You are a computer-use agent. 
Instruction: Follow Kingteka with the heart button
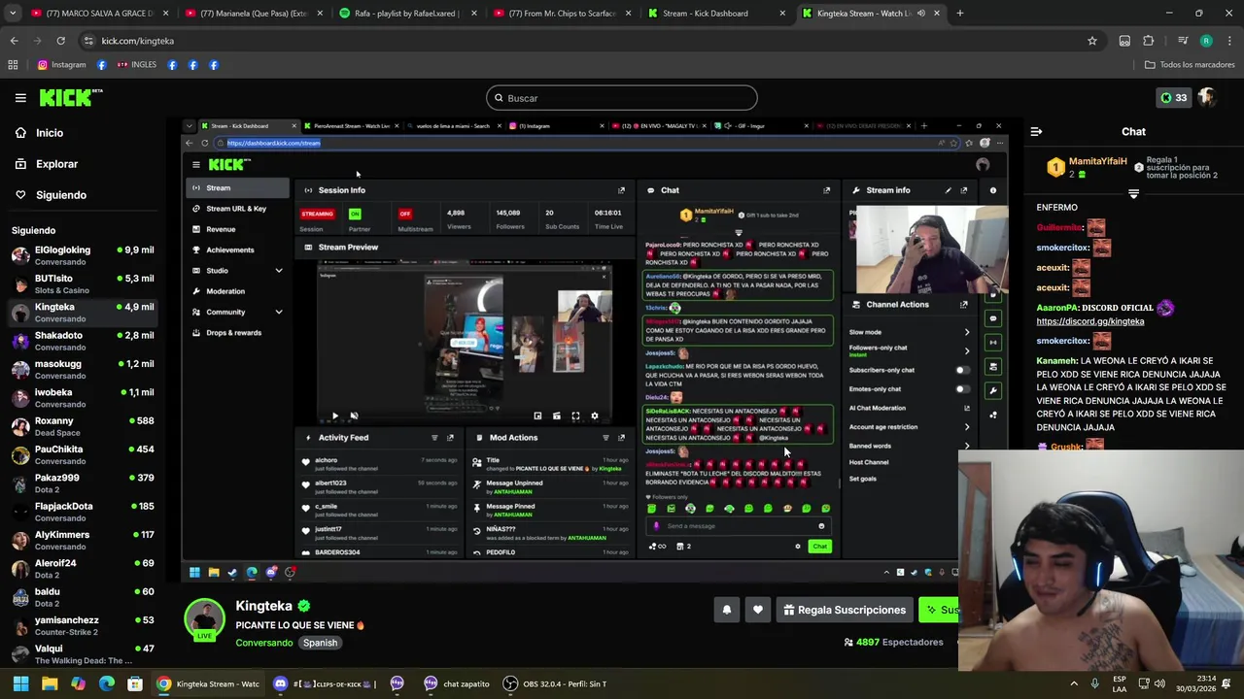pyautogui.click(x=758, y=610)
